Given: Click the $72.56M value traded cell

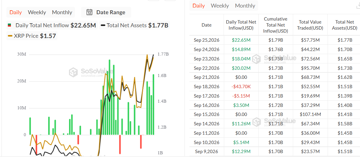Looking at the screenshot, I should [x=310, y=59].
